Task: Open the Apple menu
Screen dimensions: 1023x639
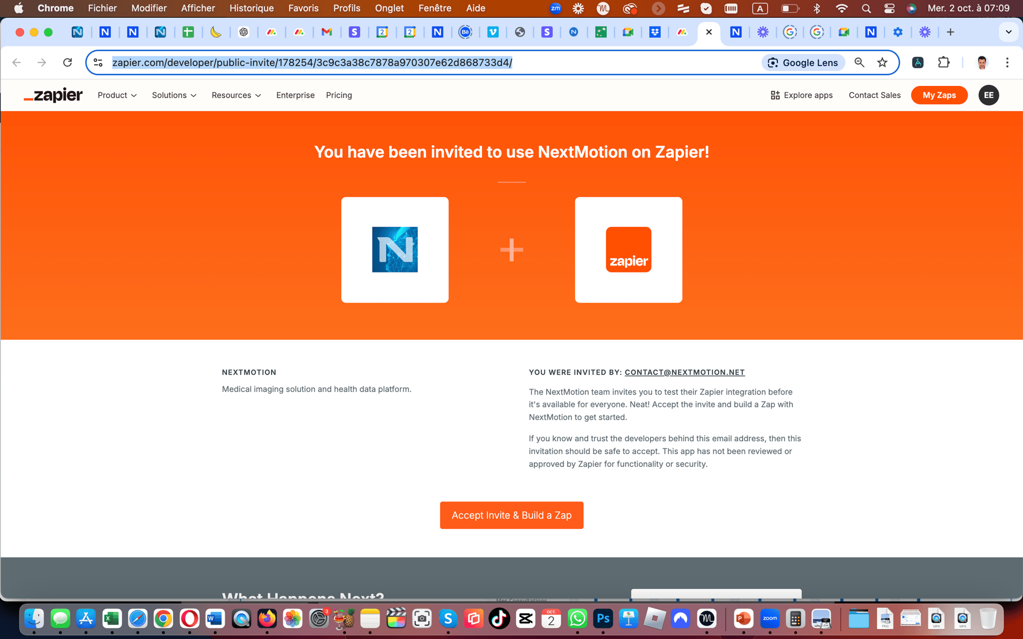Action: pos(18,8)
